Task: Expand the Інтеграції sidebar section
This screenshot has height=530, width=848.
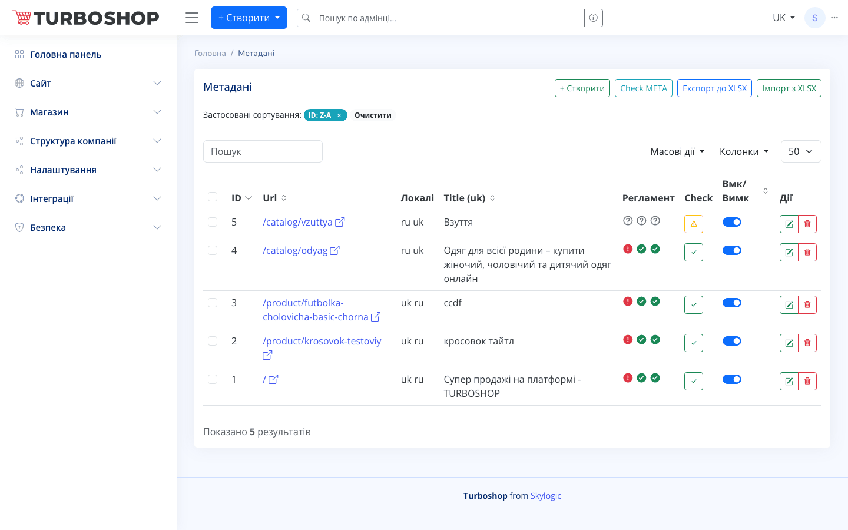Action: pyautogui.click(x=88, y=198)
